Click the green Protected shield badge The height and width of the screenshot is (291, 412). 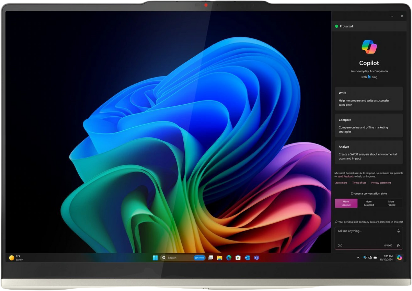pos(336,26)
